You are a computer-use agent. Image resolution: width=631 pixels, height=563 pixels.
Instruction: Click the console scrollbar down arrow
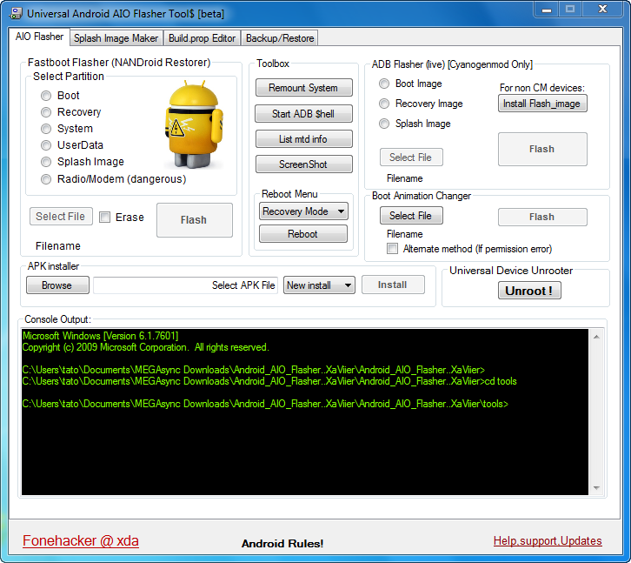pos(596,487)
